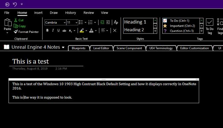223x128 pixels.
Task: Toggle Bold formatting
Action: point(47,30)
